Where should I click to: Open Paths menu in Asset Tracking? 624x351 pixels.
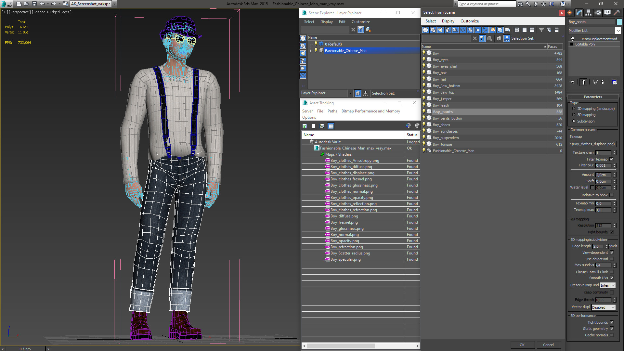point(332,111)
